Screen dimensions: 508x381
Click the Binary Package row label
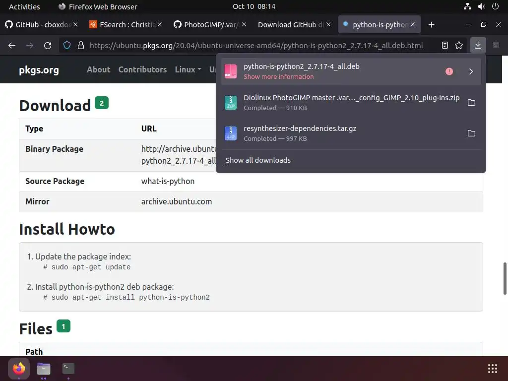(x=54, y=149)
